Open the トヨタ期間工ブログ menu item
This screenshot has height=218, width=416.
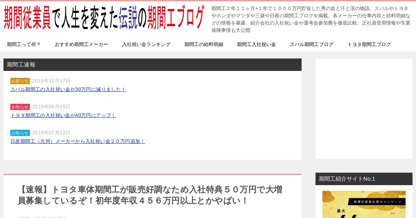(x=369, y=44)
